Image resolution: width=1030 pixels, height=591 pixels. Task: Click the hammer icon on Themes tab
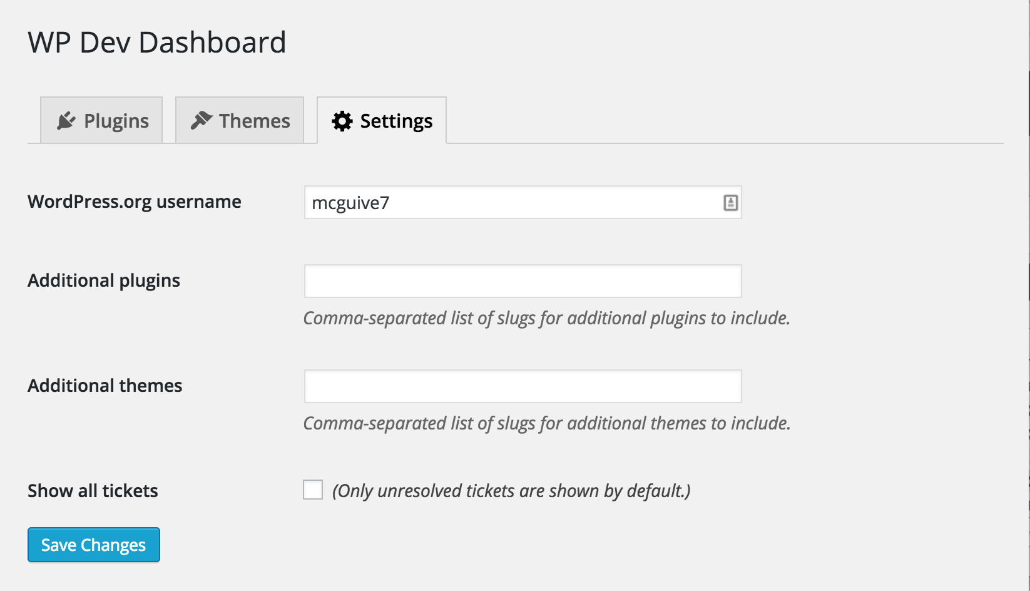point(201,120)
